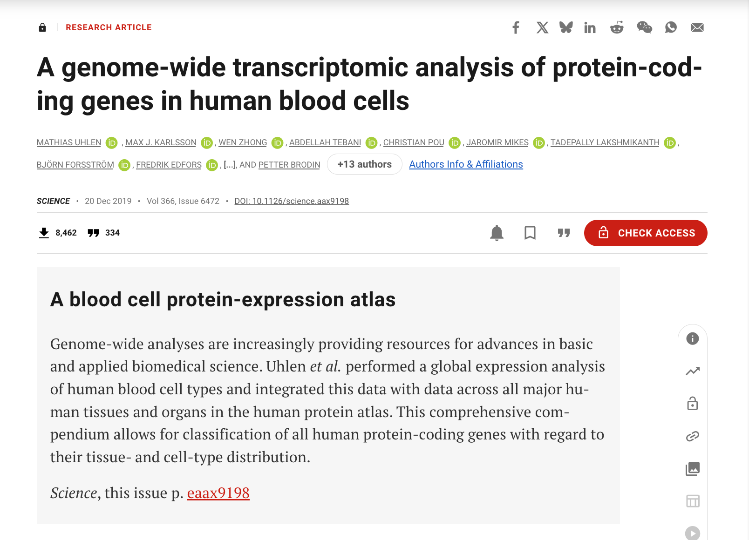
Task: Share article by email
Action: point(697,27)
